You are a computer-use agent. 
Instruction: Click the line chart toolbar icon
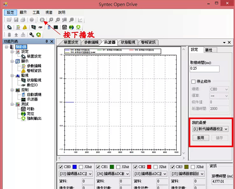click(x=80, y=20)
